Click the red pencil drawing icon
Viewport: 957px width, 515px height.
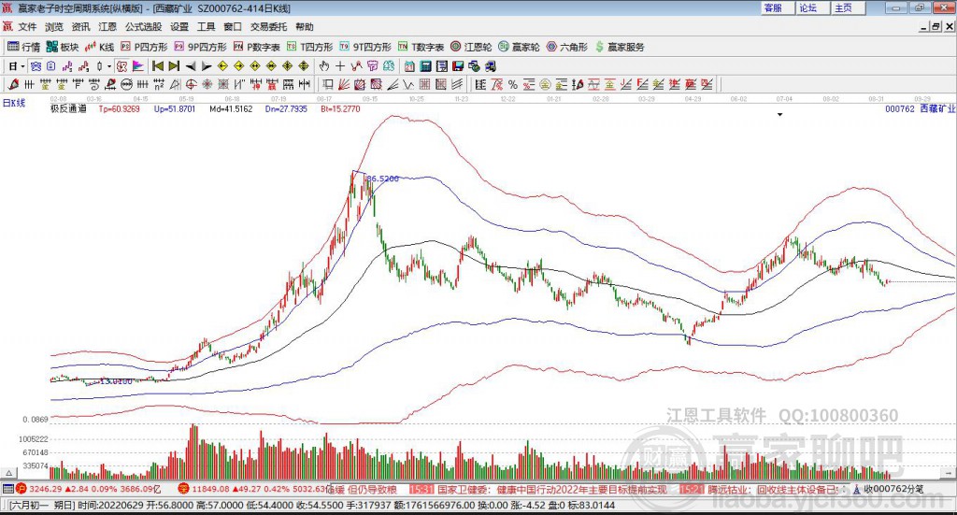tap(13, 84)
